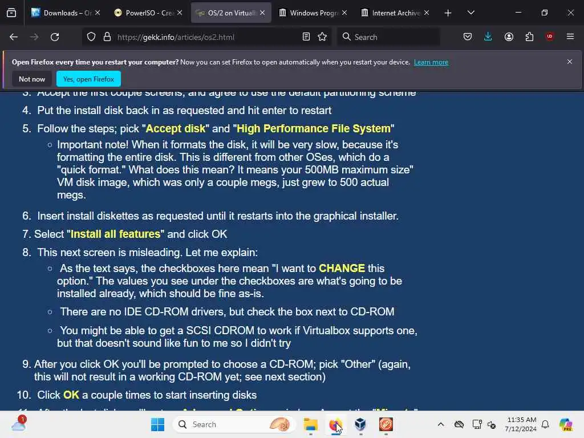Open tracking protection shield info
The height and width of the screenshot is (438, 584).
91,37
